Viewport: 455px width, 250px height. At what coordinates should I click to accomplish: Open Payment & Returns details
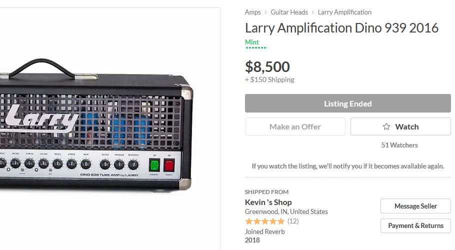(x=415, y=225)
